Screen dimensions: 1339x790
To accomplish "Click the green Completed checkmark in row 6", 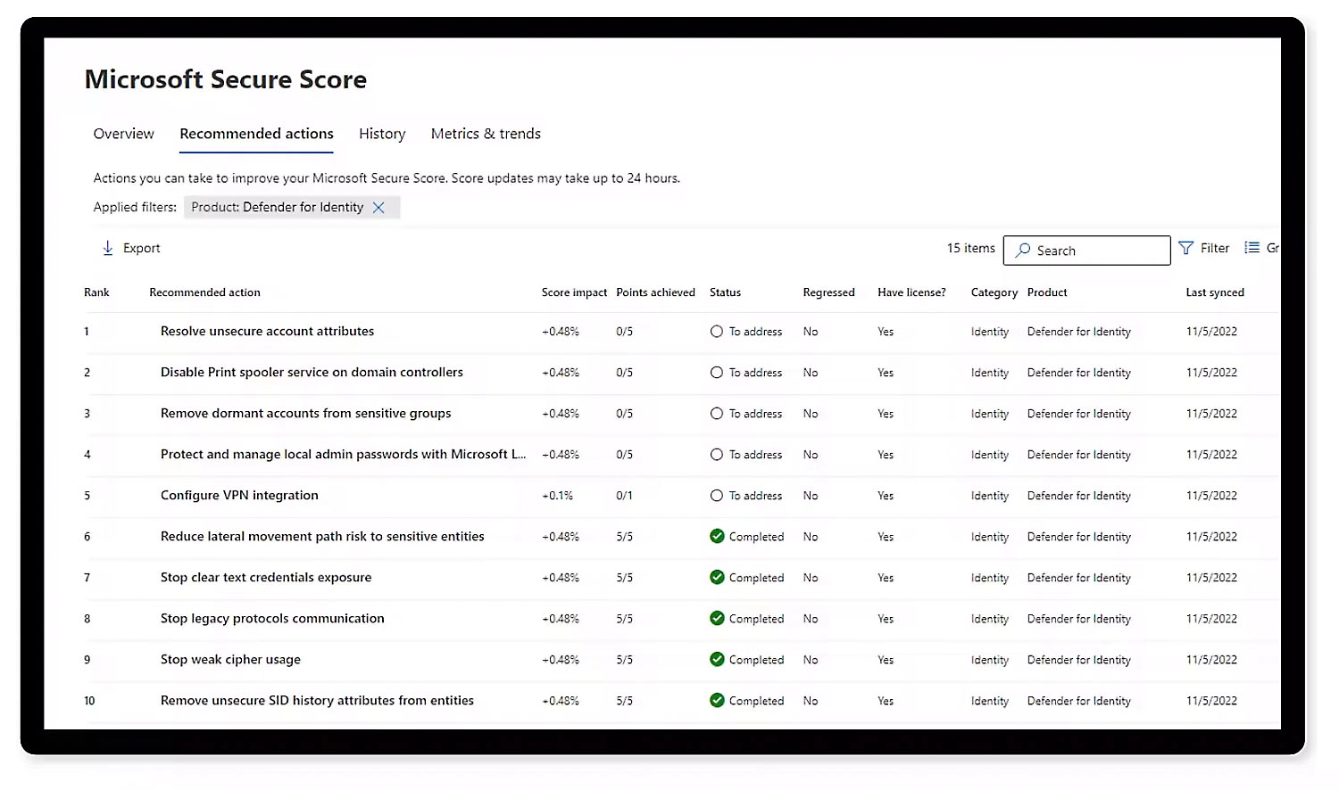I will click(717, 536).
